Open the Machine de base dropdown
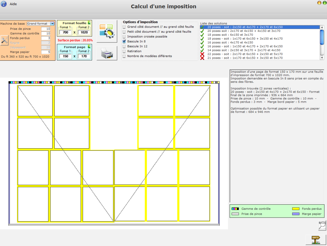This screenshot has height=246, width=327. (52, 24)
